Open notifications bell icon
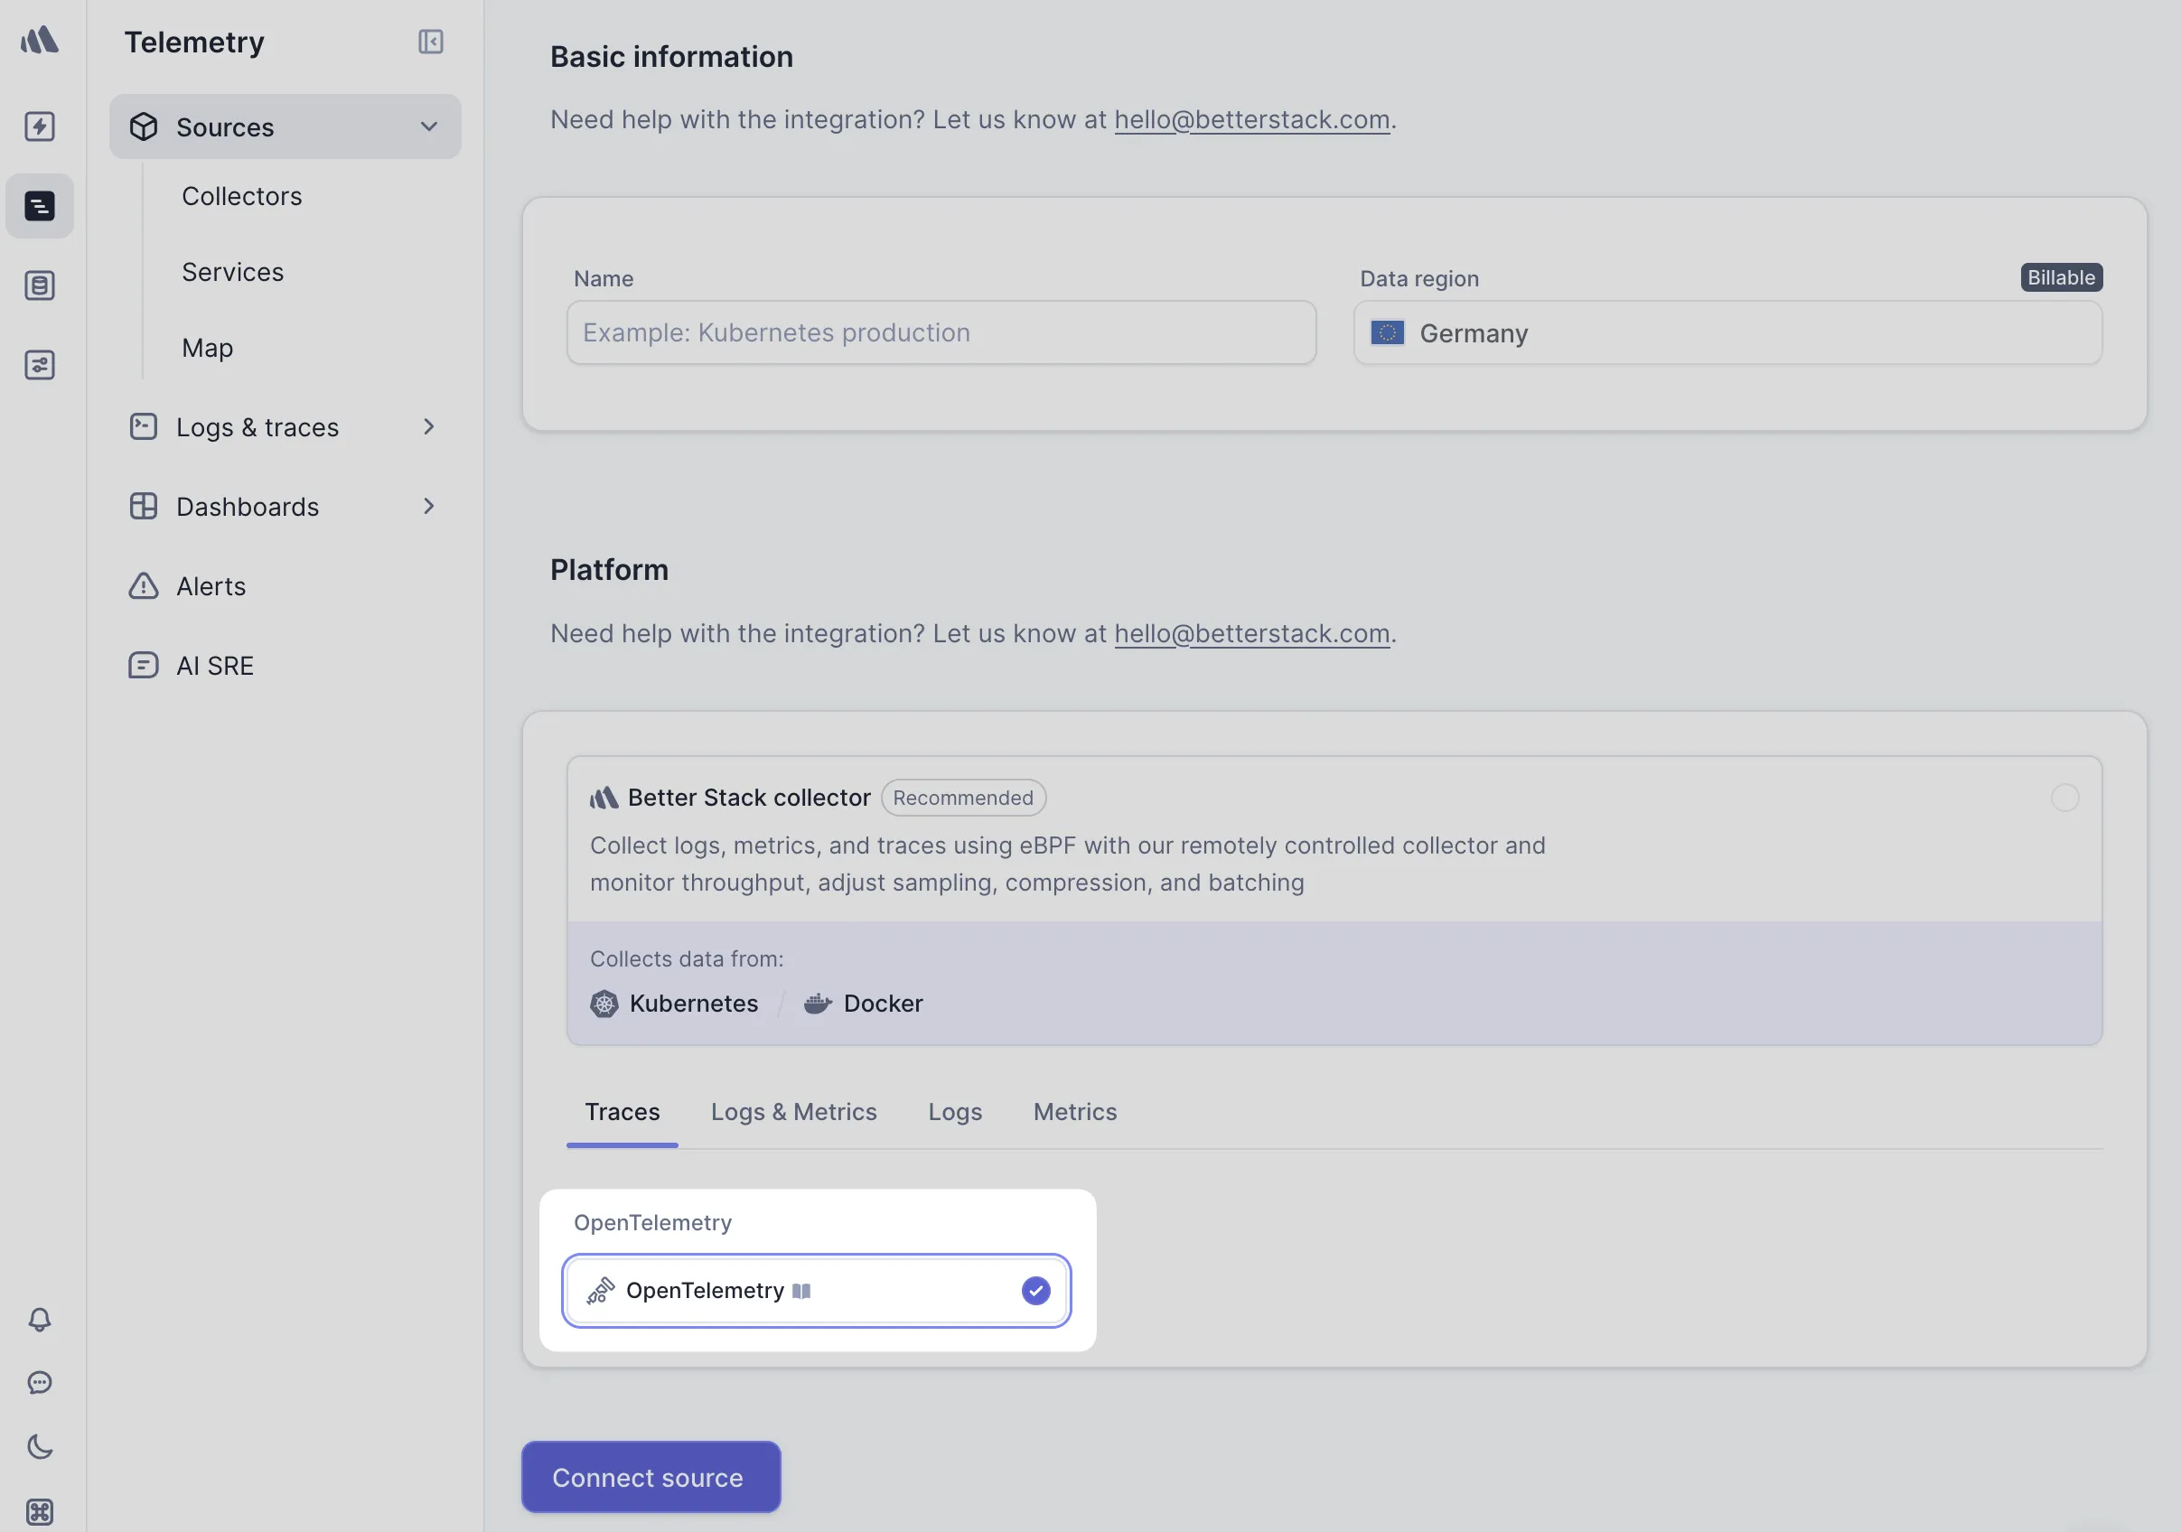 point(40,1318)
